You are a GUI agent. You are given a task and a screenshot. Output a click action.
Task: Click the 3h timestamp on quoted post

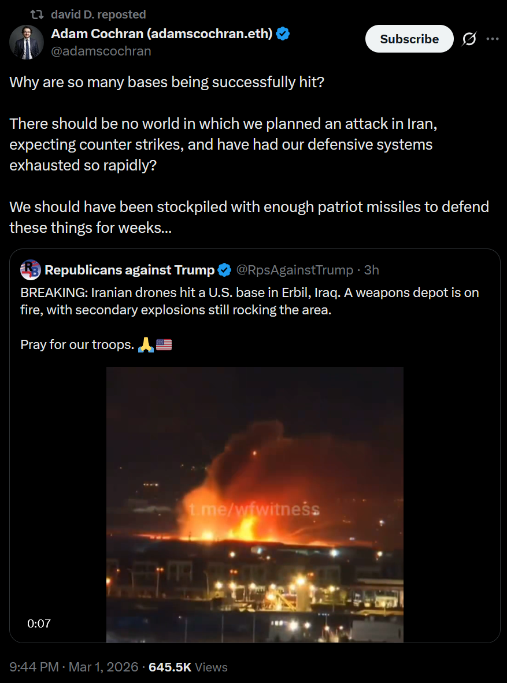coord(371,270)
